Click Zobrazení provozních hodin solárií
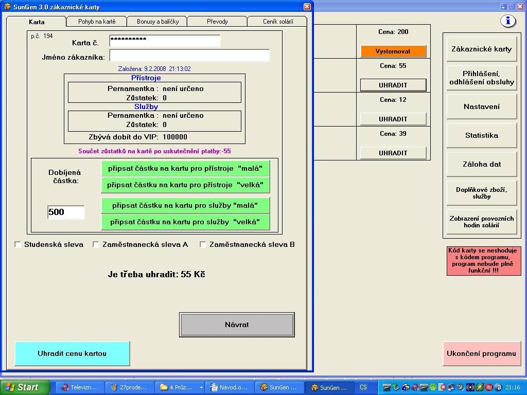The image size is (527, 395). coord(482,222)
